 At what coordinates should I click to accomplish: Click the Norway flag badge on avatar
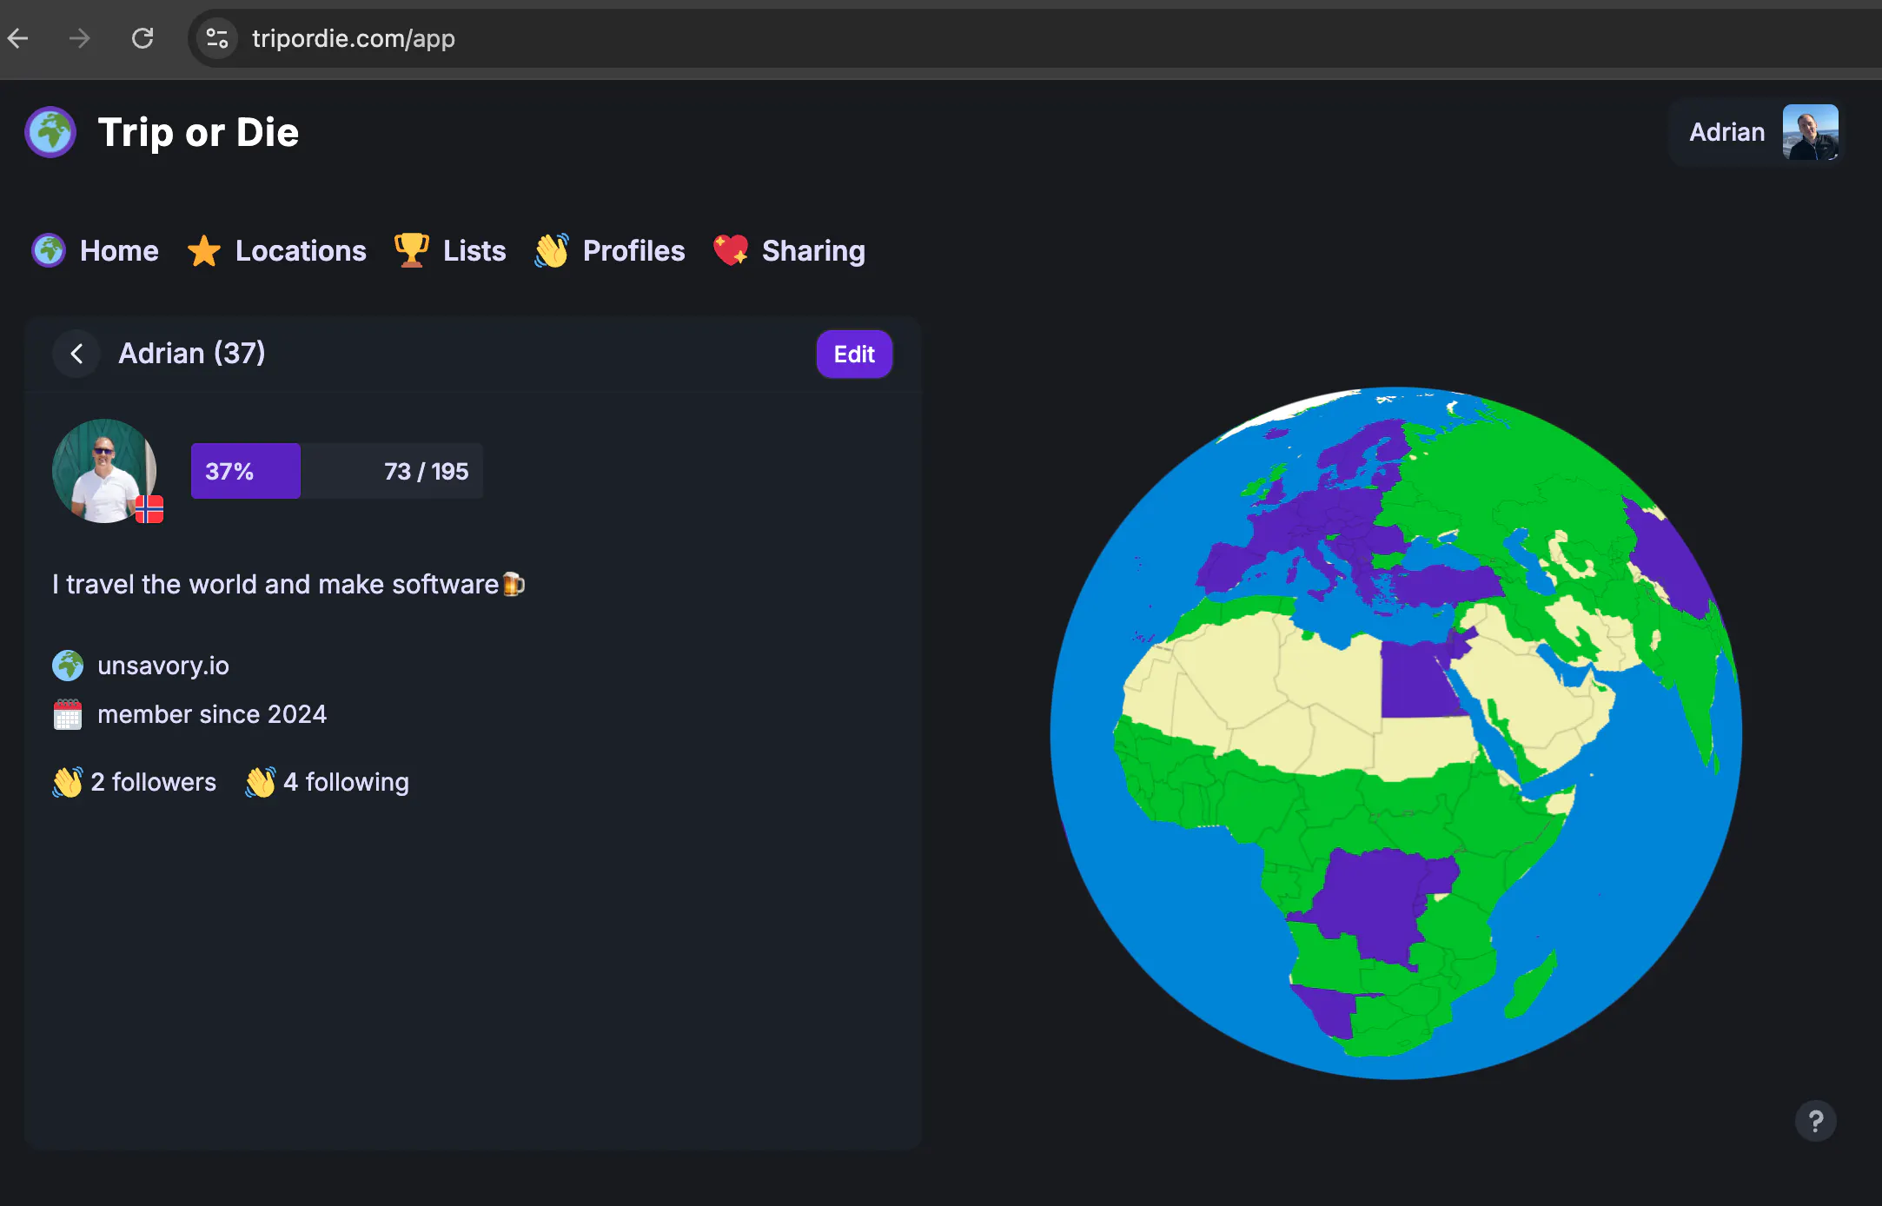point(149,508)
